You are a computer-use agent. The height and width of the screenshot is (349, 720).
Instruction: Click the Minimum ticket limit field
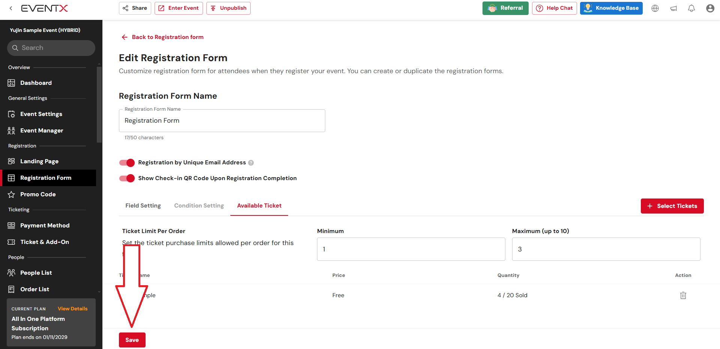click(411, 249)
